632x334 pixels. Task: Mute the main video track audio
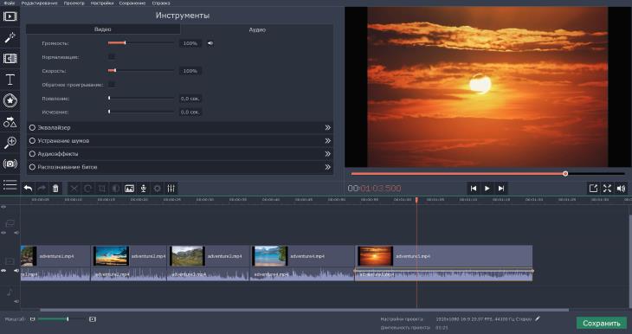16,271
